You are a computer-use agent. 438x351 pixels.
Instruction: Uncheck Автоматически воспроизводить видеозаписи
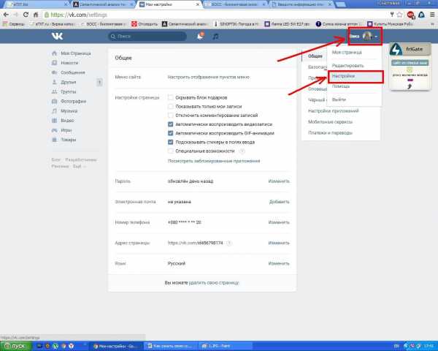coord(170,124)
